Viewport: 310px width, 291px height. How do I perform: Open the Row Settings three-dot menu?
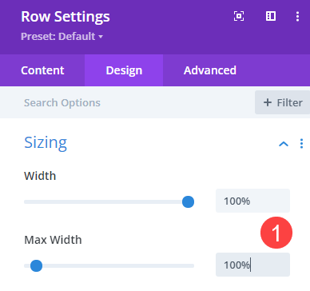tap(297, 16)
